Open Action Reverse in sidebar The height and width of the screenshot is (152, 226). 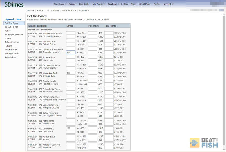12,42
